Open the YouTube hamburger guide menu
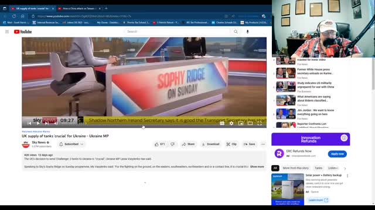Viewport: 375px width, 210px height. click(x=7, y=32)
